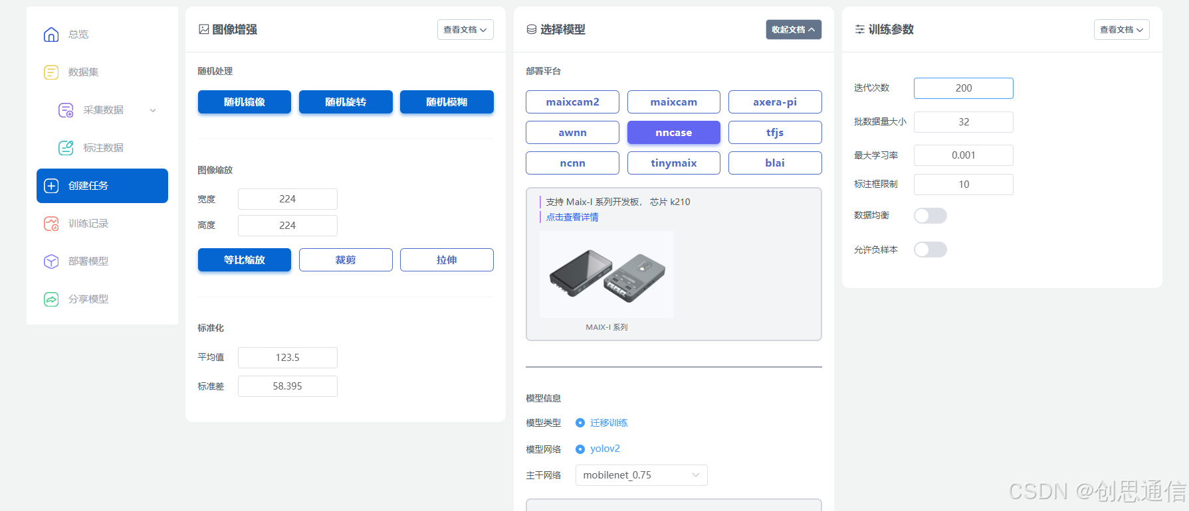Screen dimensions: 1189x511
Task: Toggle 随机旋转 augmentation
Action: (346, 102)
